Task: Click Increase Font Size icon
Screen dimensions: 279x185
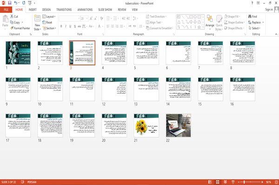Action: (91, 19)
